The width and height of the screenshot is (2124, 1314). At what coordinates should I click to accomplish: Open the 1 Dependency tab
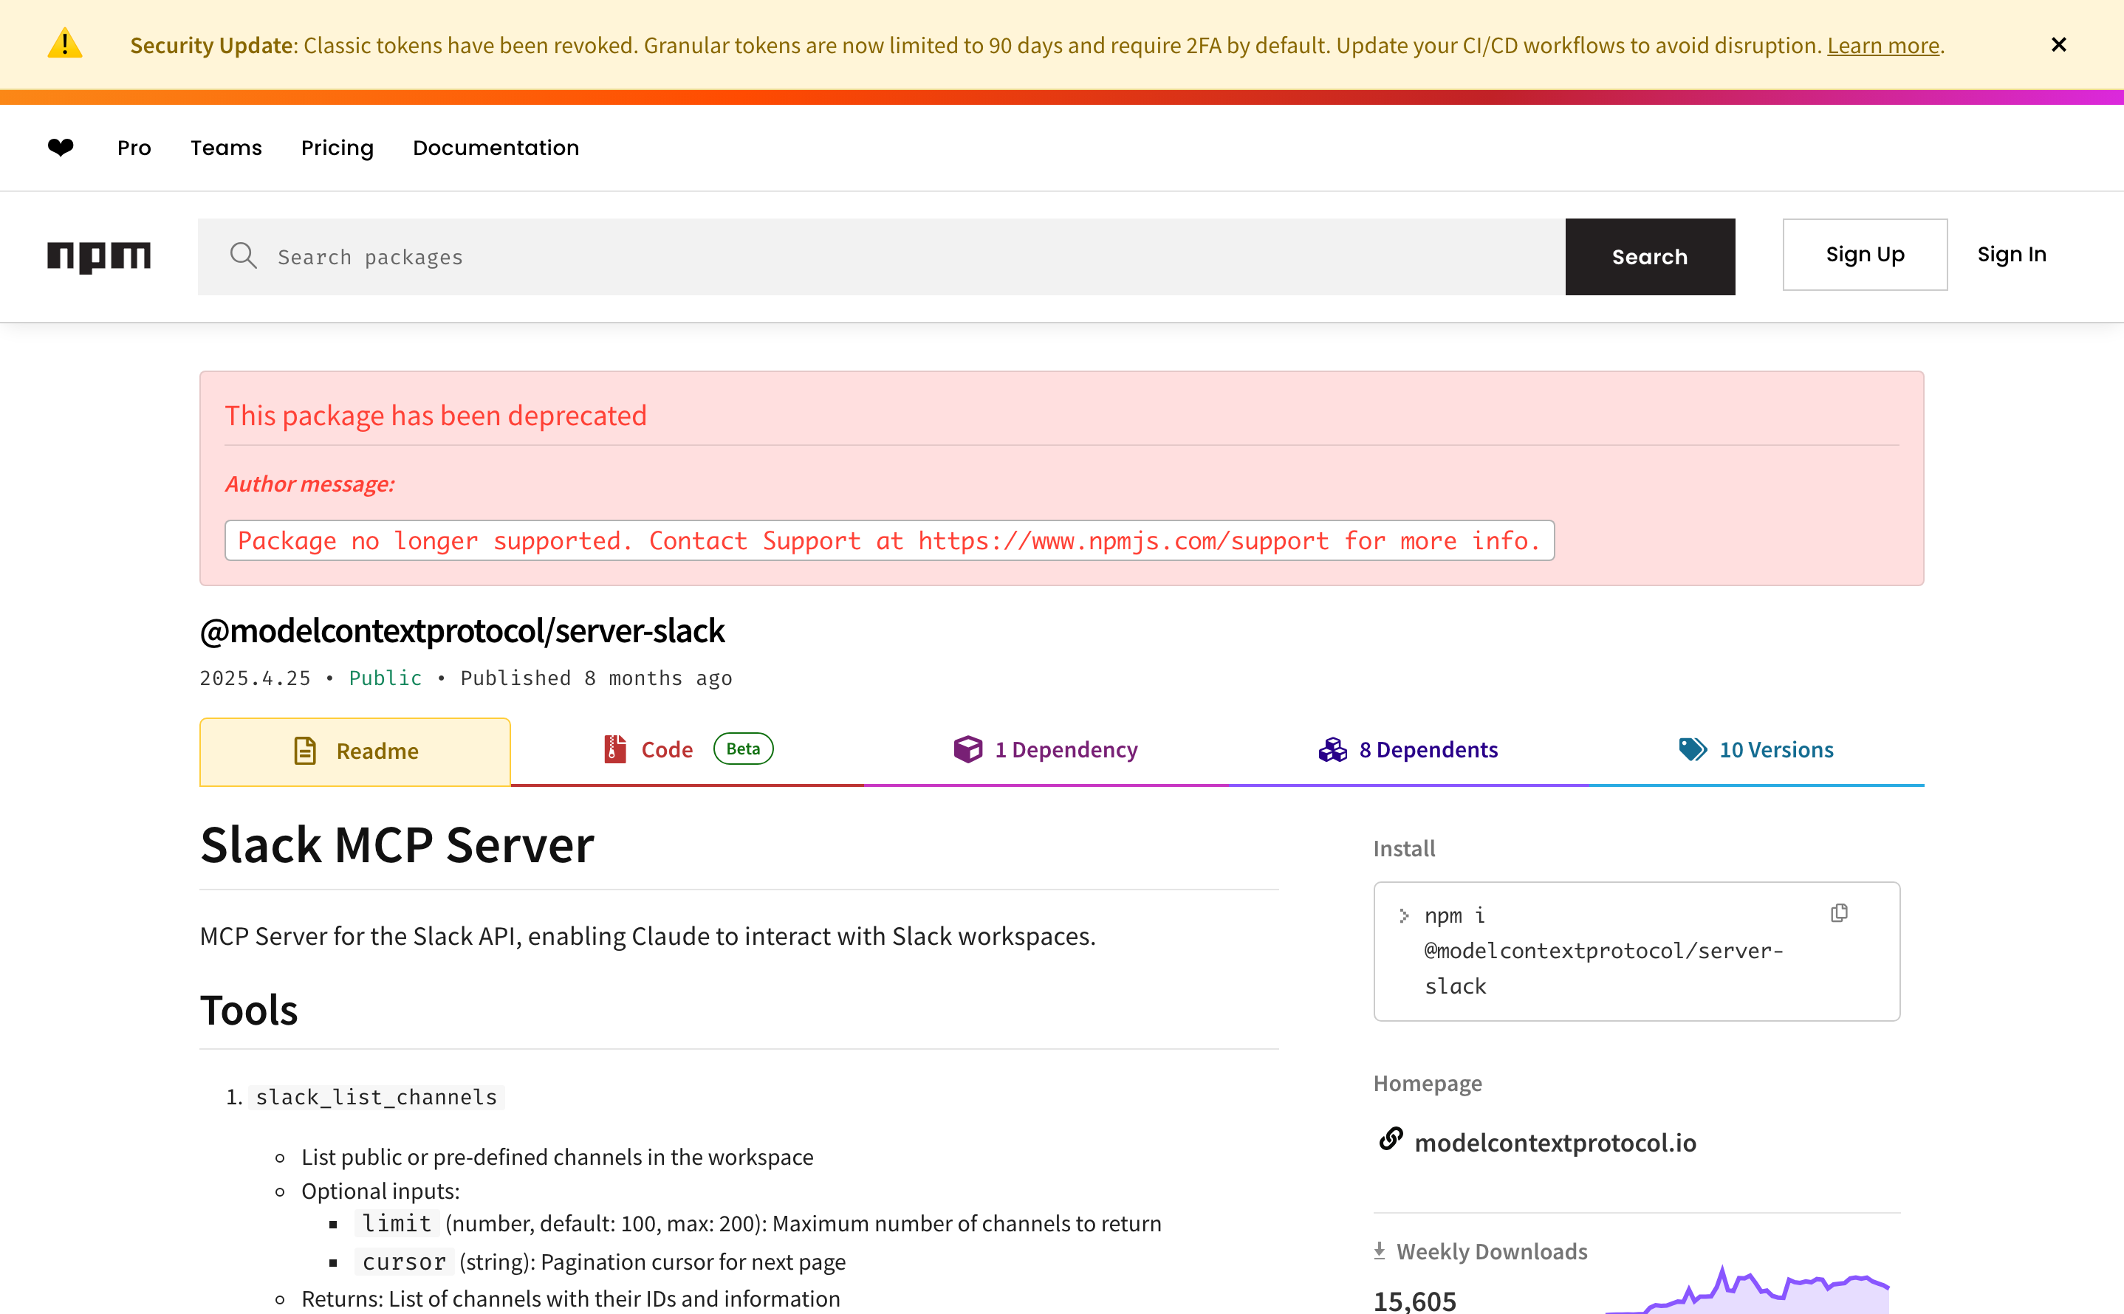(1046, 749)
